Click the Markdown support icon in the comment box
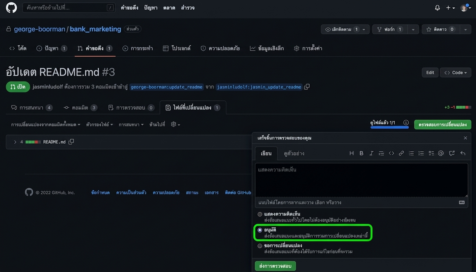The width and height of the screenshot is (476, 272). pos(462,203)
